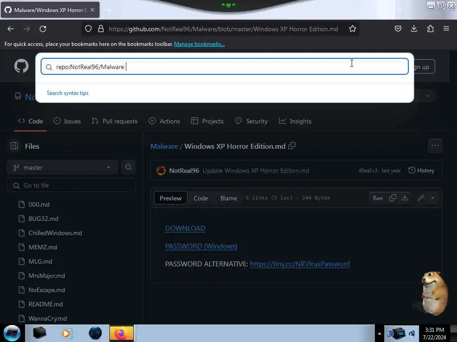The height and width of the screenshot is (342, 457).
Task: Click the taskbar clock showing 3:31 PM
Action: 434,334
